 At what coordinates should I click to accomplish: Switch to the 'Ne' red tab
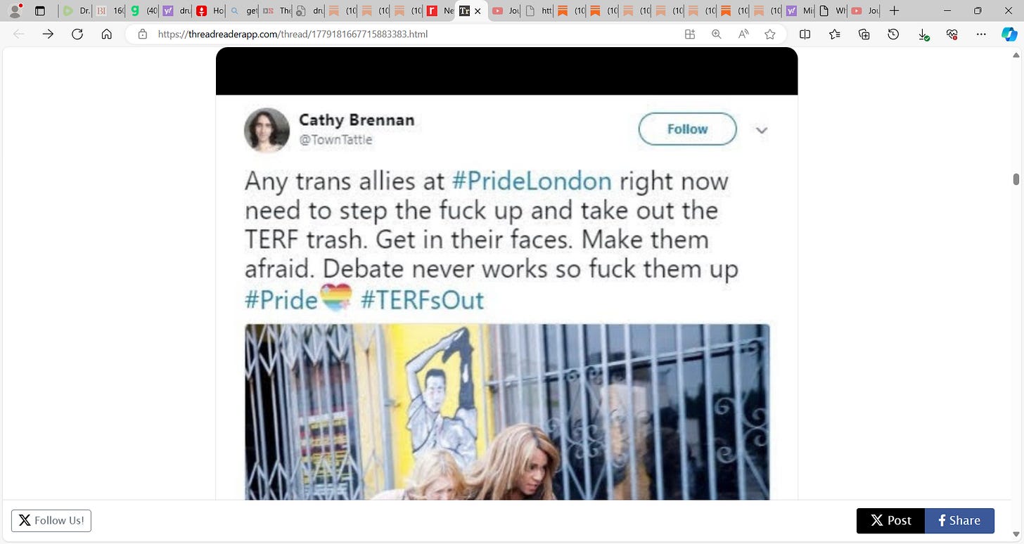(440, 11)
